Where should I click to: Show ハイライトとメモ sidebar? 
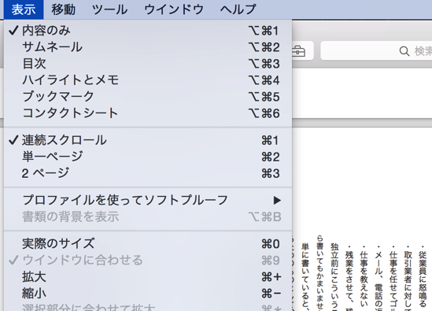148,80
